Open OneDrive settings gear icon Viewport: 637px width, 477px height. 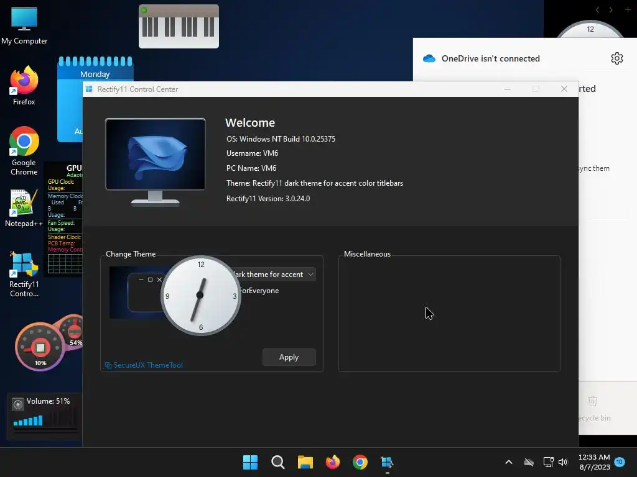click(616, 58)
